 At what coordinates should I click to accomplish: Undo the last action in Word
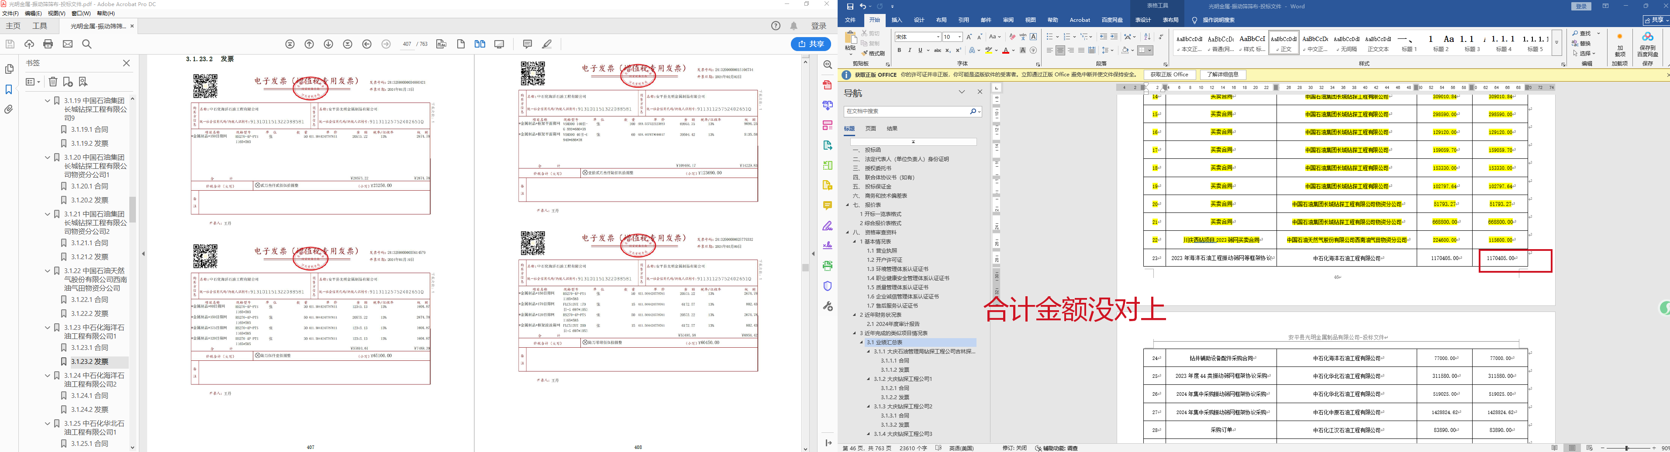point(863,7)
